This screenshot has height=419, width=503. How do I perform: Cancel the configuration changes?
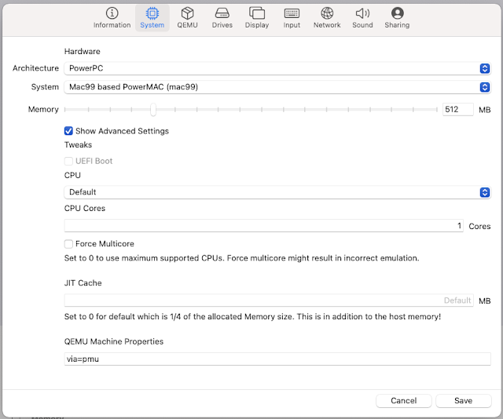pos(403,401)
